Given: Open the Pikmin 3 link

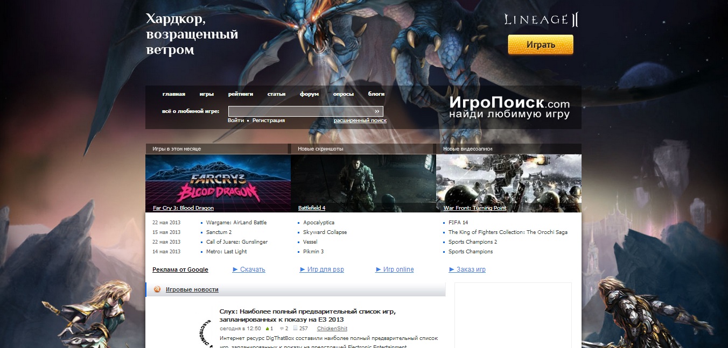Looking at the screenshot, I should coord(313,252).
